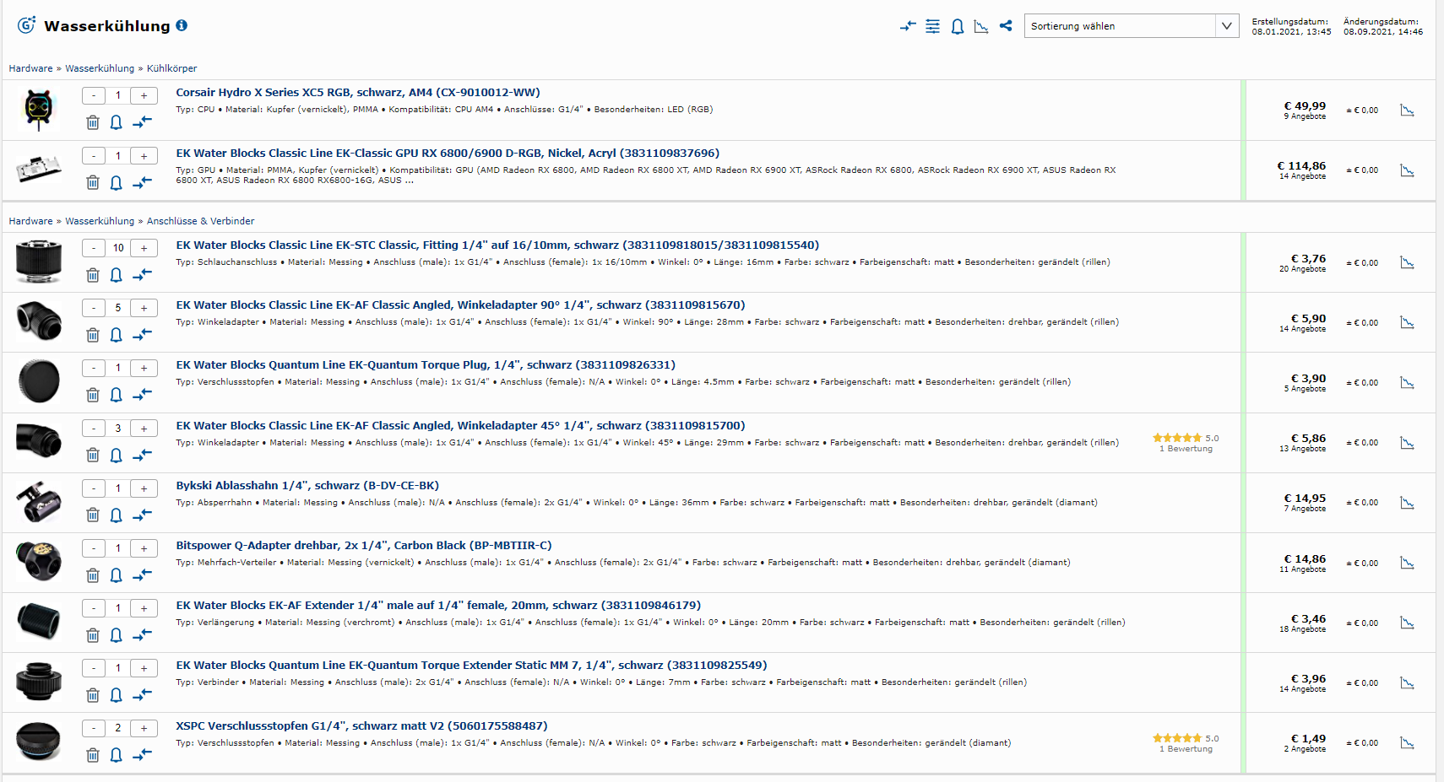Open price chart for EK-STC Classic Fitting

tap(1407, 262)
